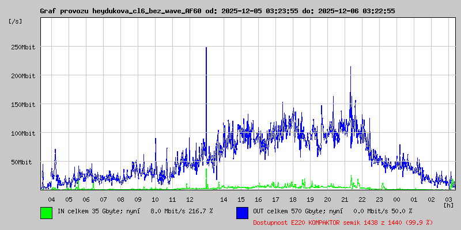Screen dimensions: 461x230
Task: Click the '07' hour label on x-axis
Action: point(103,200)
